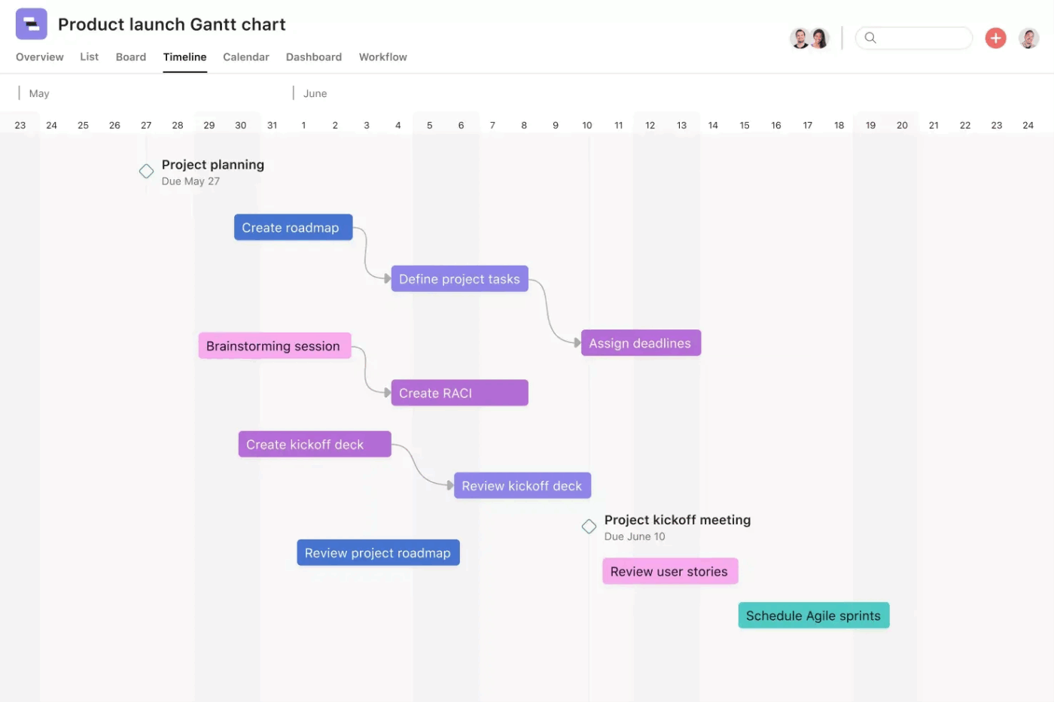Screen dimensions: 1054x702
Task: Click the orange plus create button
Action: coord(995,38)
